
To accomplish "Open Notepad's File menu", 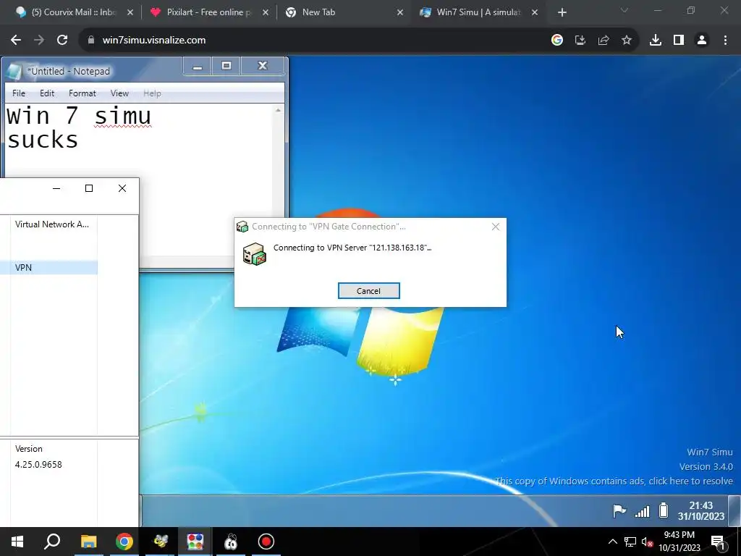I will point(19,93).
